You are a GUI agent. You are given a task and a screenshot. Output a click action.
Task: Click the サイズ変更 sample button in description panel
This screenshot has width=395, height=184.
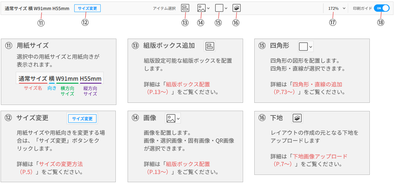click(82, 119)
